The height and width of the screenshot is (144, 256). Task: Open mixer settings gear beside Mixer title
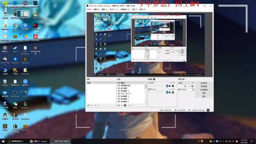click(x=154, y=79)
